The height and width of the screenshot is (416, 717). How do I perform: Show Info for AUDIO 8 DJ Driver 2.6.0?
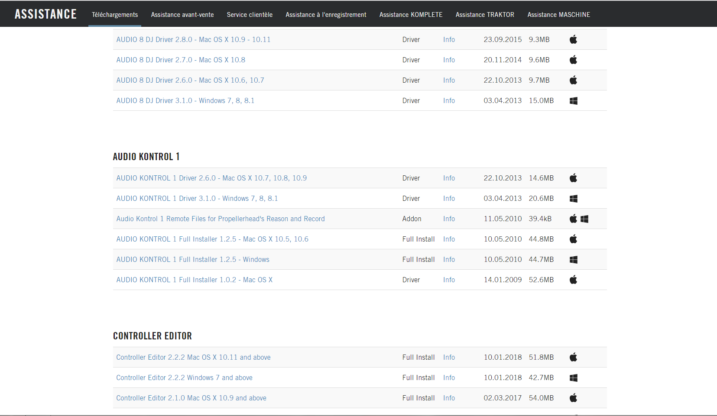click(x=449, y=80)
